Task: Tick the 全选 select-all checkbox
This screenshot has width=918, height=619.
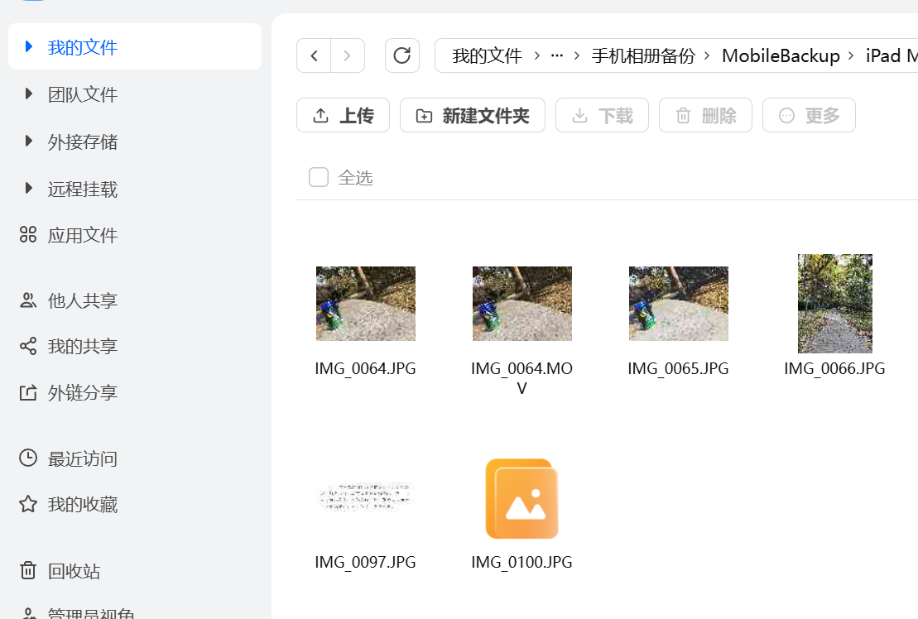Action: tap(319, 177)
